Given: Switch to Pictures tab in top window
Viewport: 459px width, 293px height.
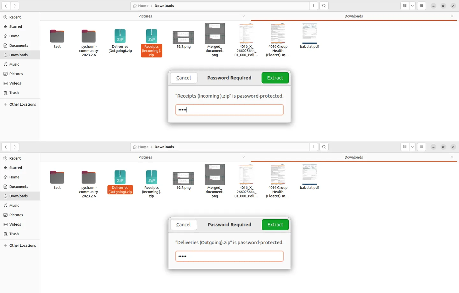Looking at the screenshot, I should (x=145, y=16).
